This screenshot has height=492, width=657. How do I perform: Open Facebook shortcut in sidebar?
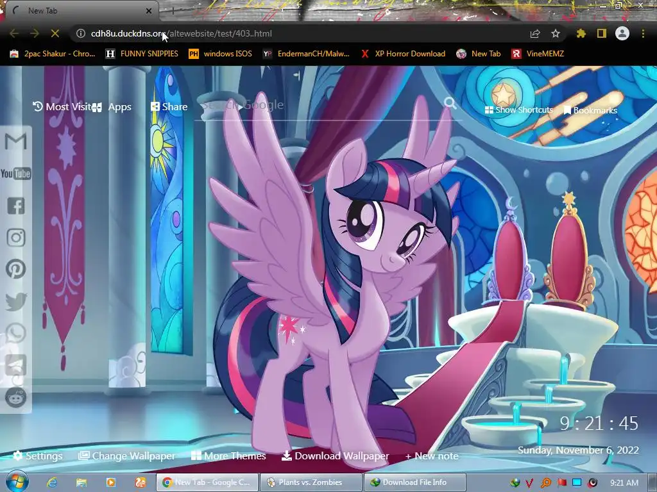tap(16, 206)
